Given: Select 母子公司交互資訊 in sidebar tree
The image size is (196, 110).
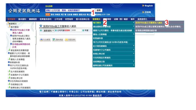Looking at the screenshot, I should (19, 67).
